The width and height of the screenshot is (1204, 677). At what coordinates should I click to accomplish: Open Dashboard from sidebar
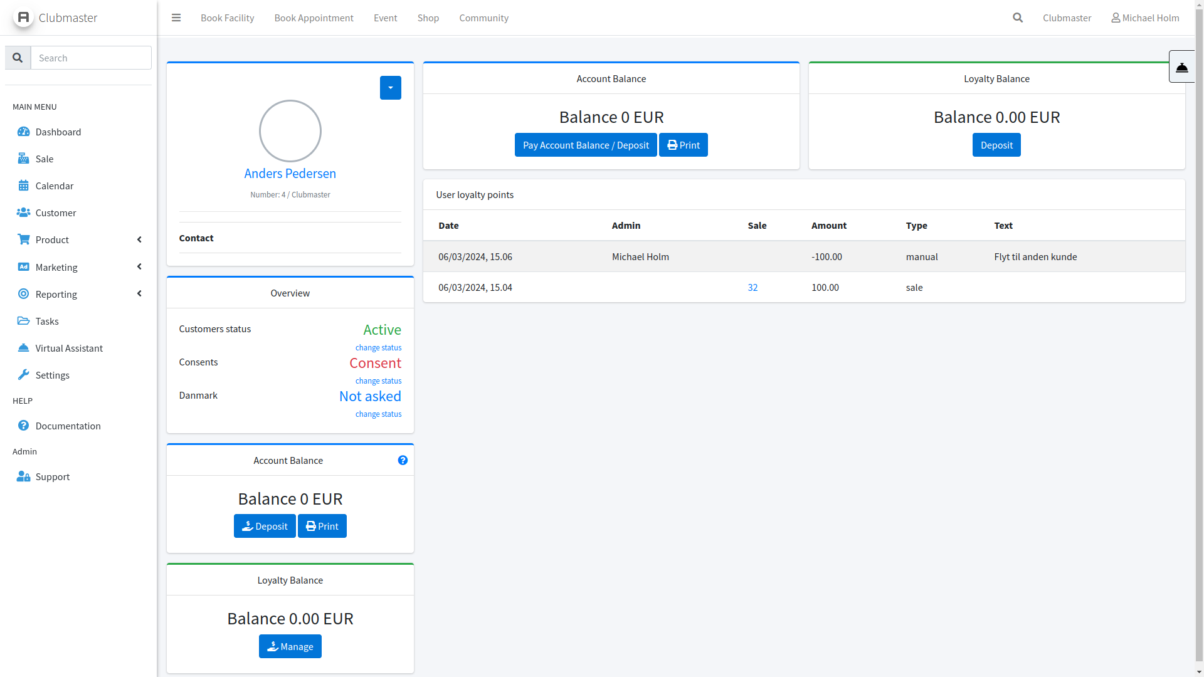pos(58,132)
